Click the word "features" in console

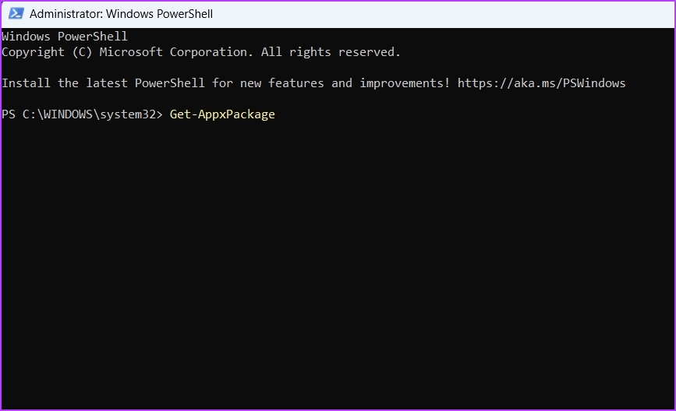pos(296,83)
